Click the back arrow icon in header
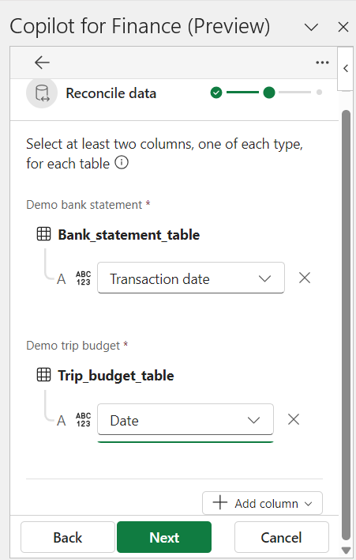The width and height of the screenshot is (356, 560). (42, 62)
